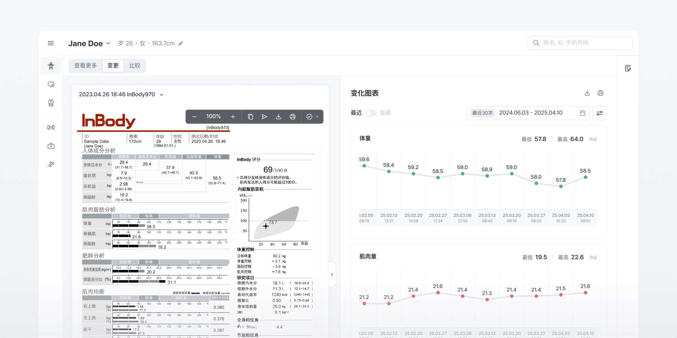Click the patient search field
677x338 pixels.
click(580, 43)
